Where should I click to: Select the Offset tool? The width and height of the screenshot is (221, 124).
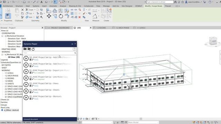coord(55,11)
